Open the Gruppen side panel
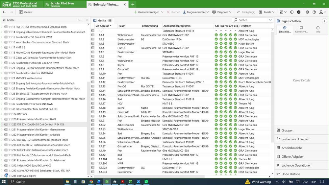Image resolution: width=329 pixels, height=185 pixels. [x=301, y=130]
